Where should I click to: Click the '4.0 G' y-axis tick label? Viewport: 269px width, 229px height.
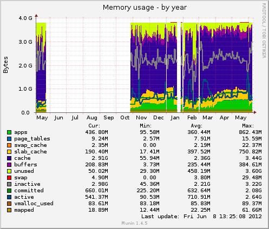[25, 18]
